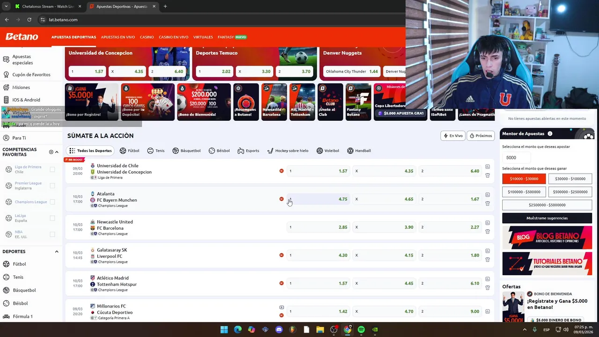599x337 pixels.
Task: Open stats icon for Atlético Madrid match
Action: tap(487, 279)
